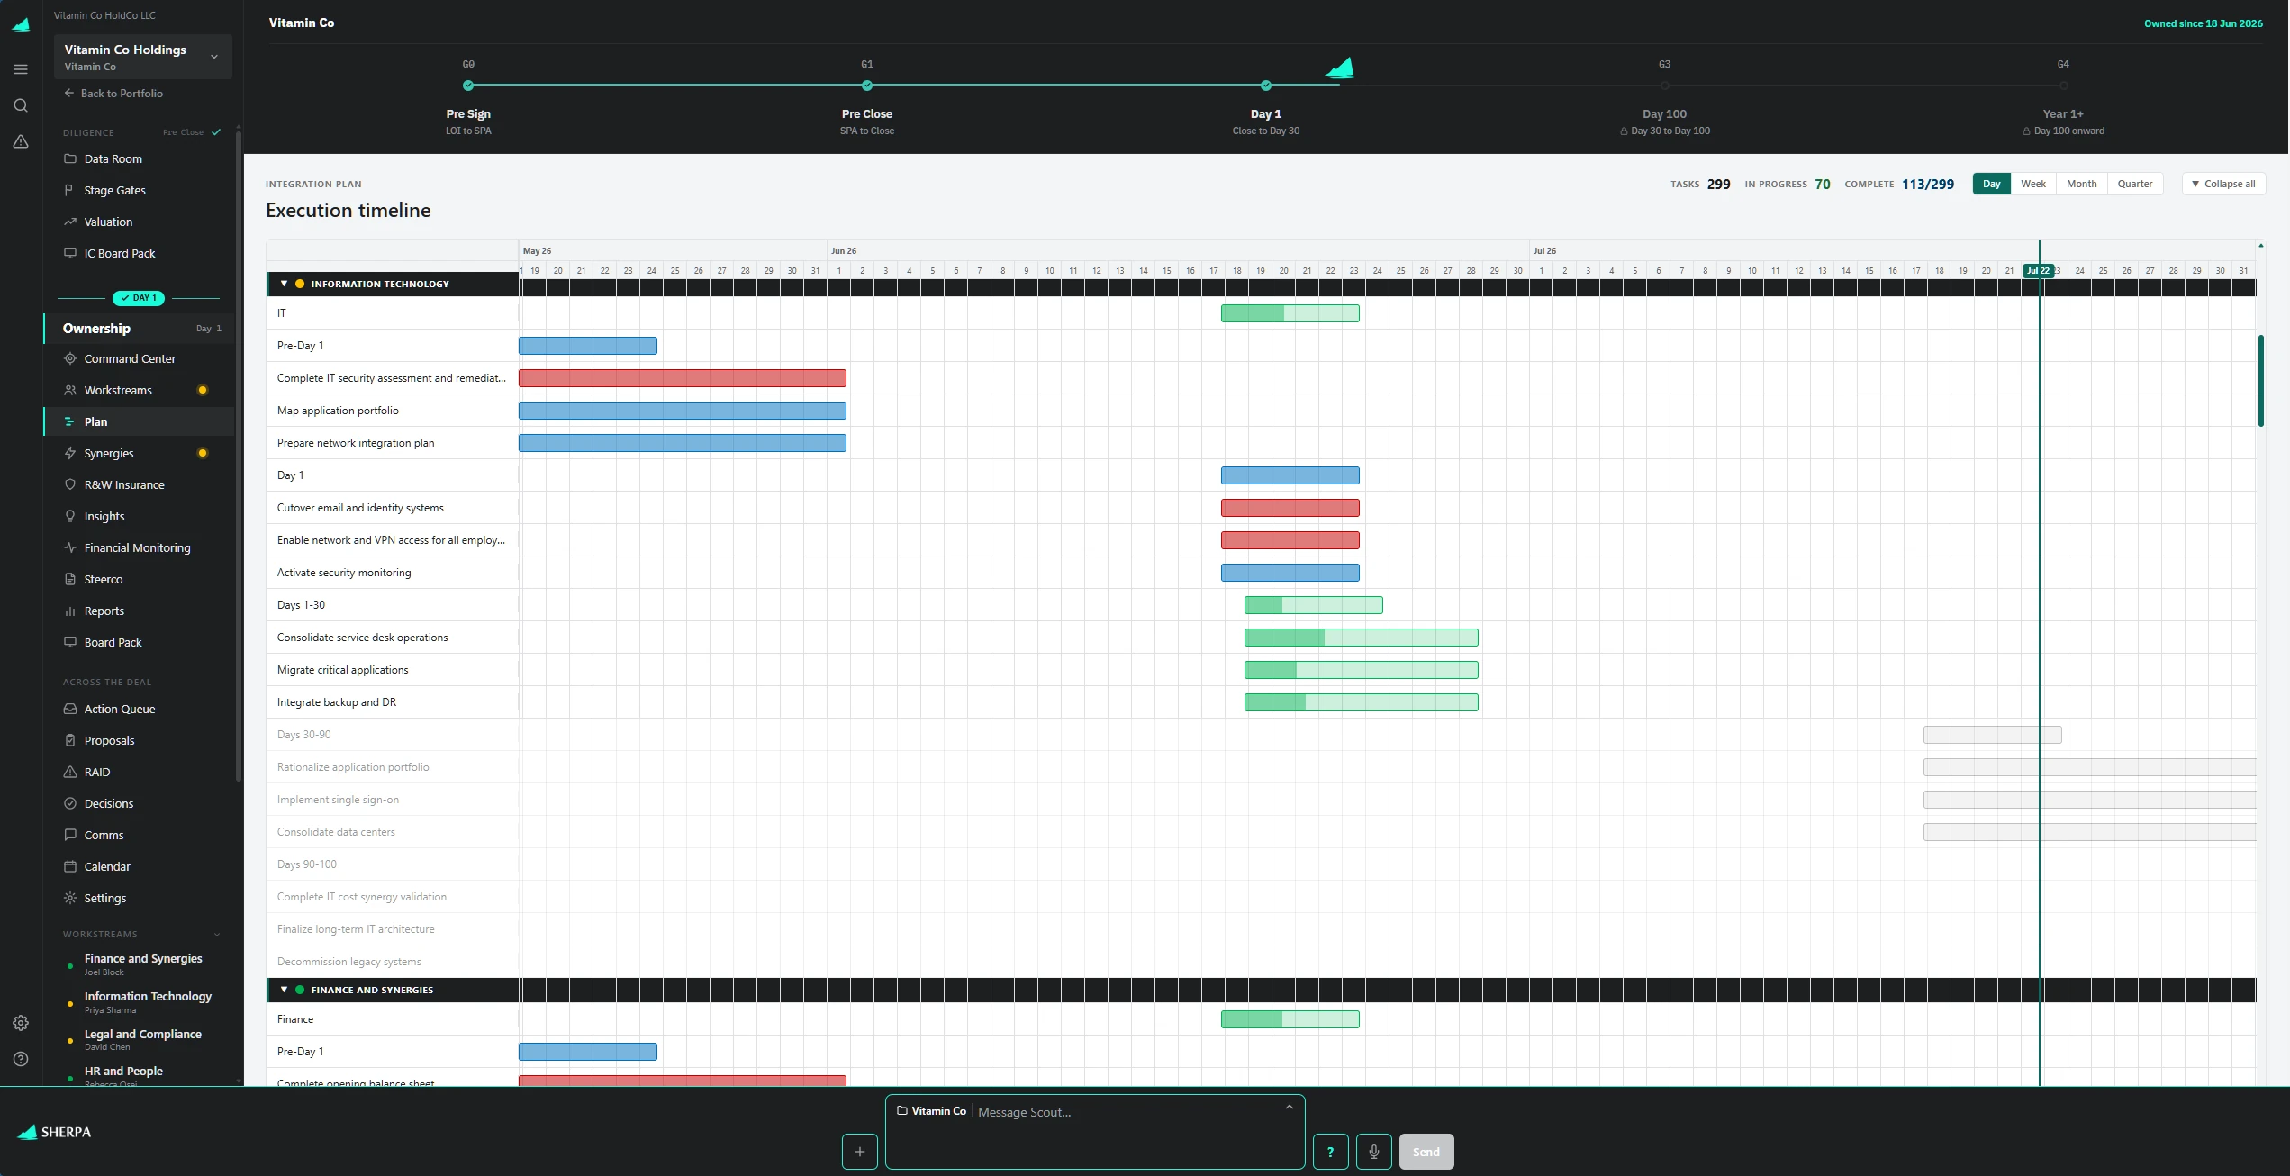Click the help circle icon in left rail
The height and width of the screenshot is (1176, 2290).
21,1059
